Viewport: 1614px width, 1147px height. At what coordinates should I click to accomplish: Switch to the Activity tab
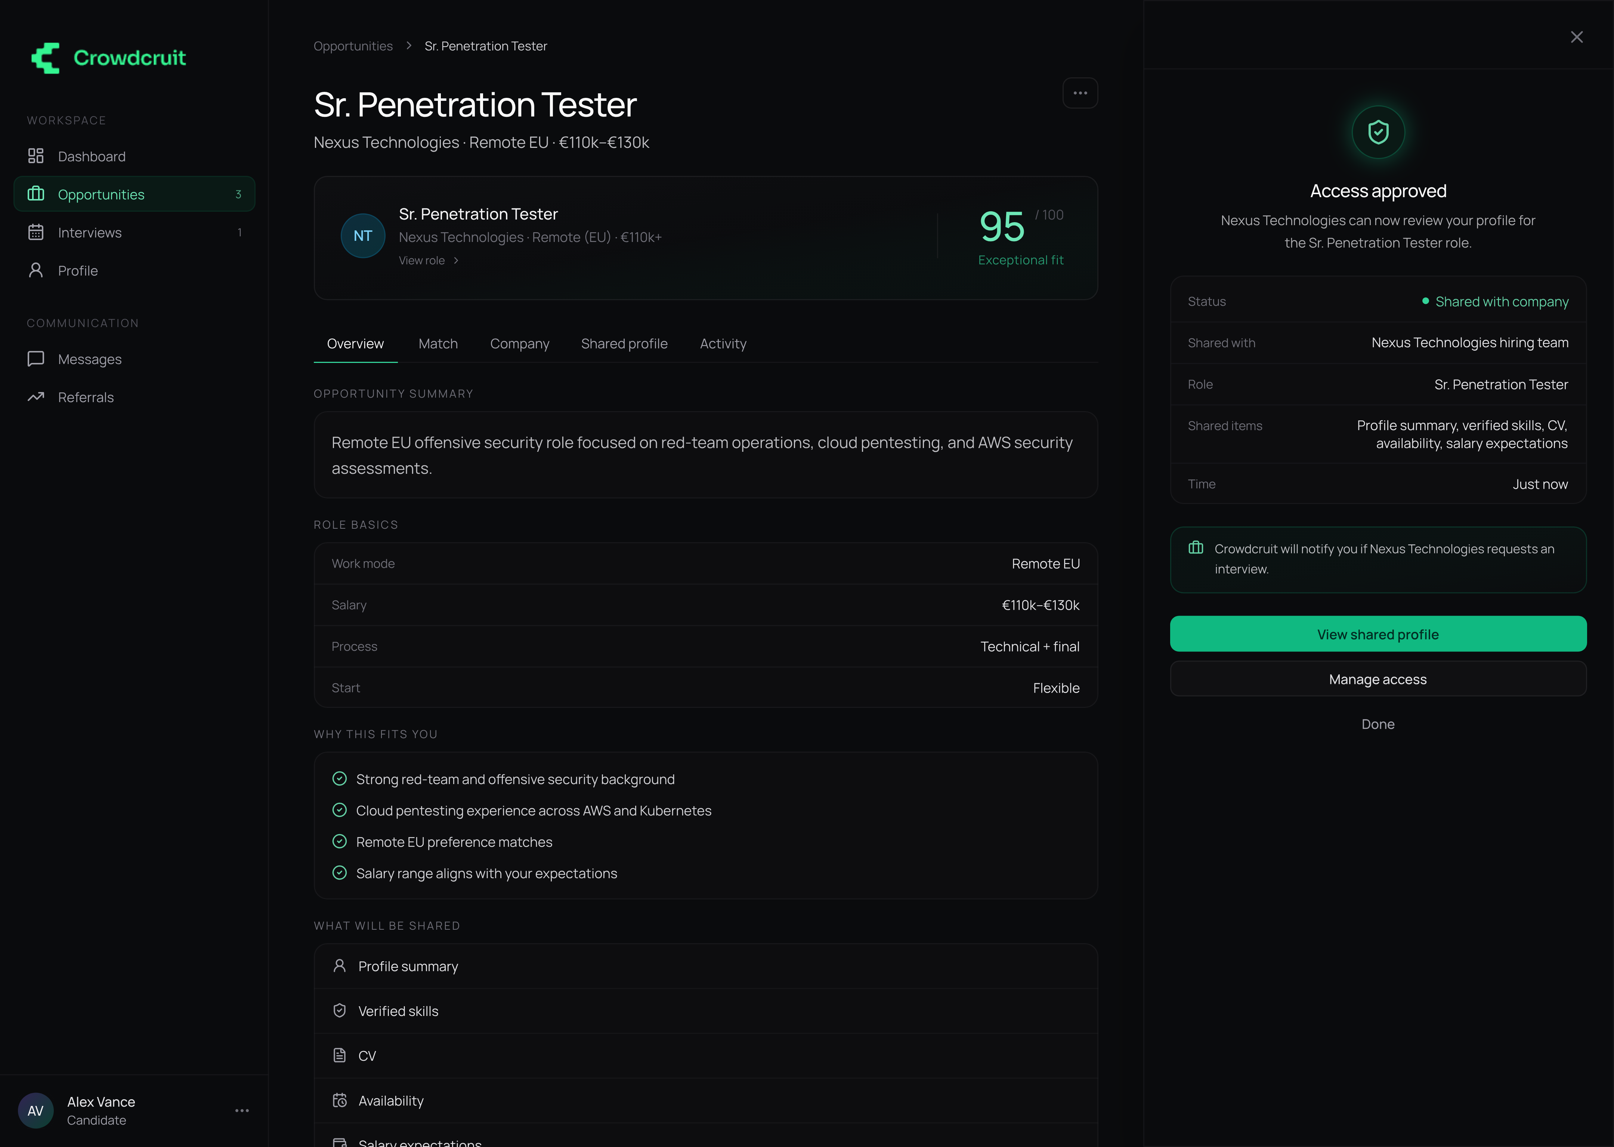pos(723,344)
